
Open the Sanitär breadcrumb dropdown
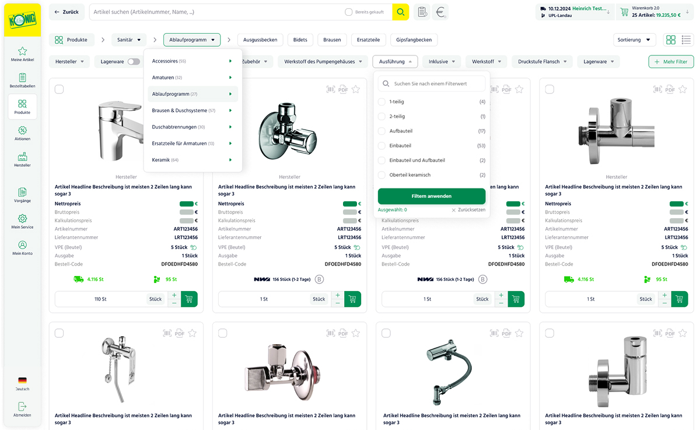click(129, 40)
